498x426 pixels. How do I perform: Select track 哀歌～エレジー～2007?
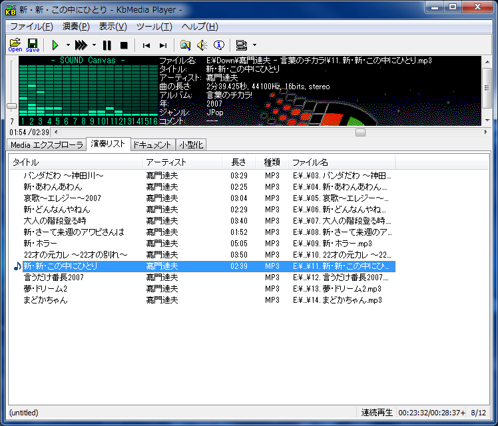click(63, 198)
